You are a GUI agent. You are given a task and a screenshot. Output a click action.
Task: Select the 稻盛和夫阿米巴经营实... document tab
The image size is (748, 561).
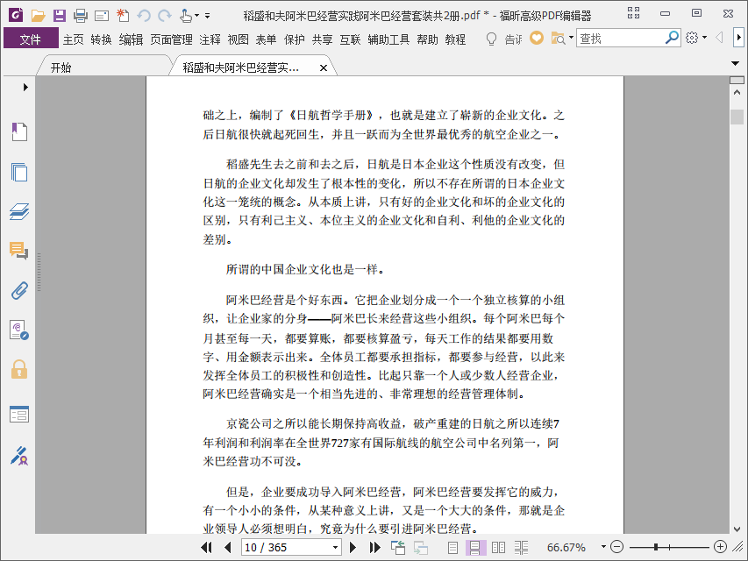[241, 67]
